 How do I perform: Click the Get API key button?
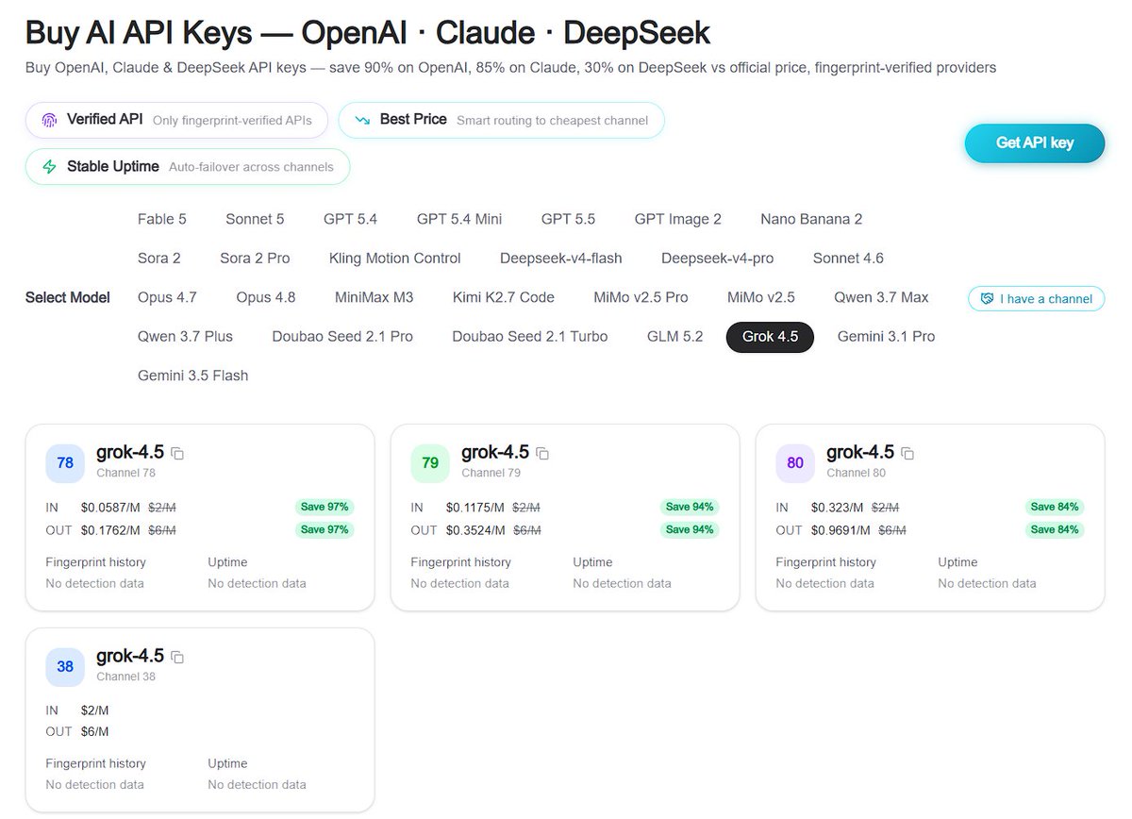[1034, 142]
